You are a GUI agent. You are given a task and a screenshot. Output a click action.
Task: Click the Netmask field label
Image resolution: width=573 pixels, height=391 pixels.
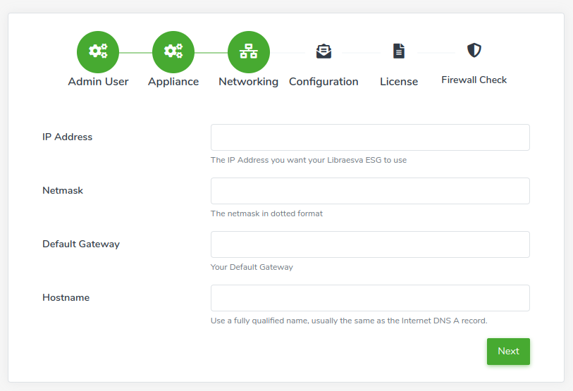tap(63, 190)
